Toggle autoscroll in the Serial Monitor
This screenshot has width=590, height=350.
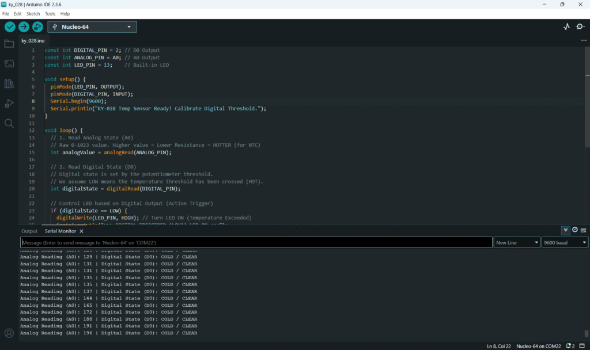pyautogui.click(x=566, y=230)
